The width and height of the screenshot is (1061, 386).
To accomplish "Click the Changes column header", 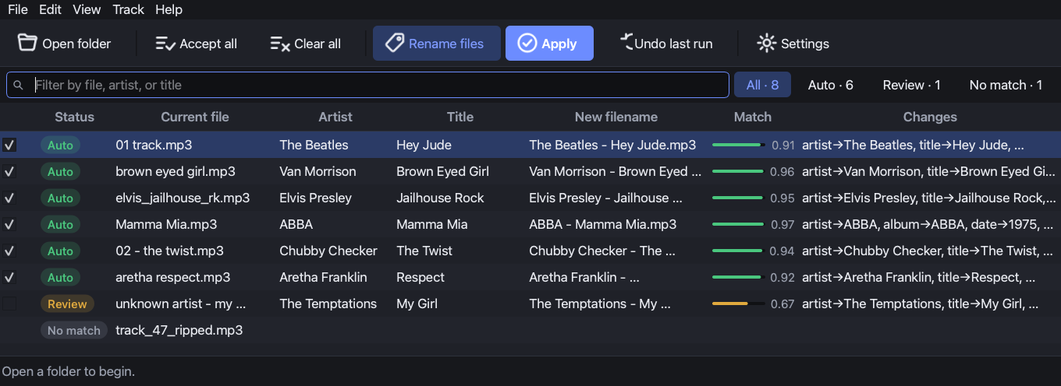I will click(x=930, y=117).
